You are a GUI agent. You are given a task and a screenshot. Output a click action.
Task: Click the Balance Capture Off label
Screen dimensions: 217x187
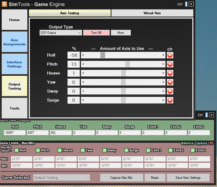tap(197, 143)
